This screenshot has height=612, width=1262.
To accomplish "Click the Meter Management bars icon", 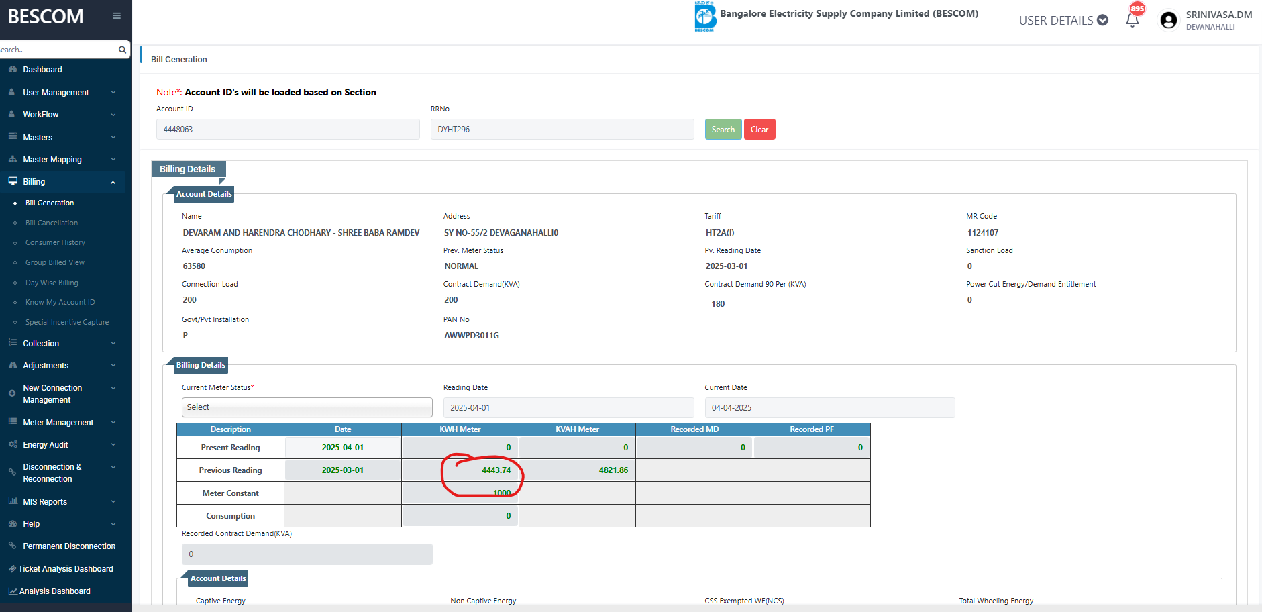I will (x=13, y=421).
